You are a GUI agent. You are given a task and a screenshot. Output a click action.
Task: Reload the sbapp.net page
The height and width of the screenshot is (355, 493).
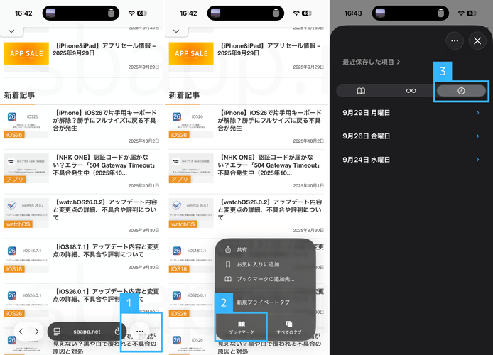[117, 332]
